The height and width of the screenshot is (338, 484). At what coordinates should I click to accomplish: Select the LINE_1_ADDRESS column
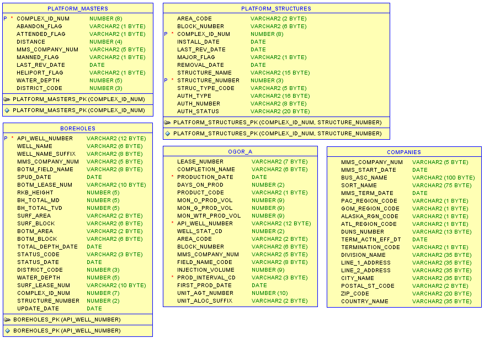[x=366, y=263]
